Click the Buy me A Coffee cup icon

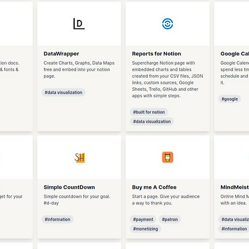click(x=167, y=157)
